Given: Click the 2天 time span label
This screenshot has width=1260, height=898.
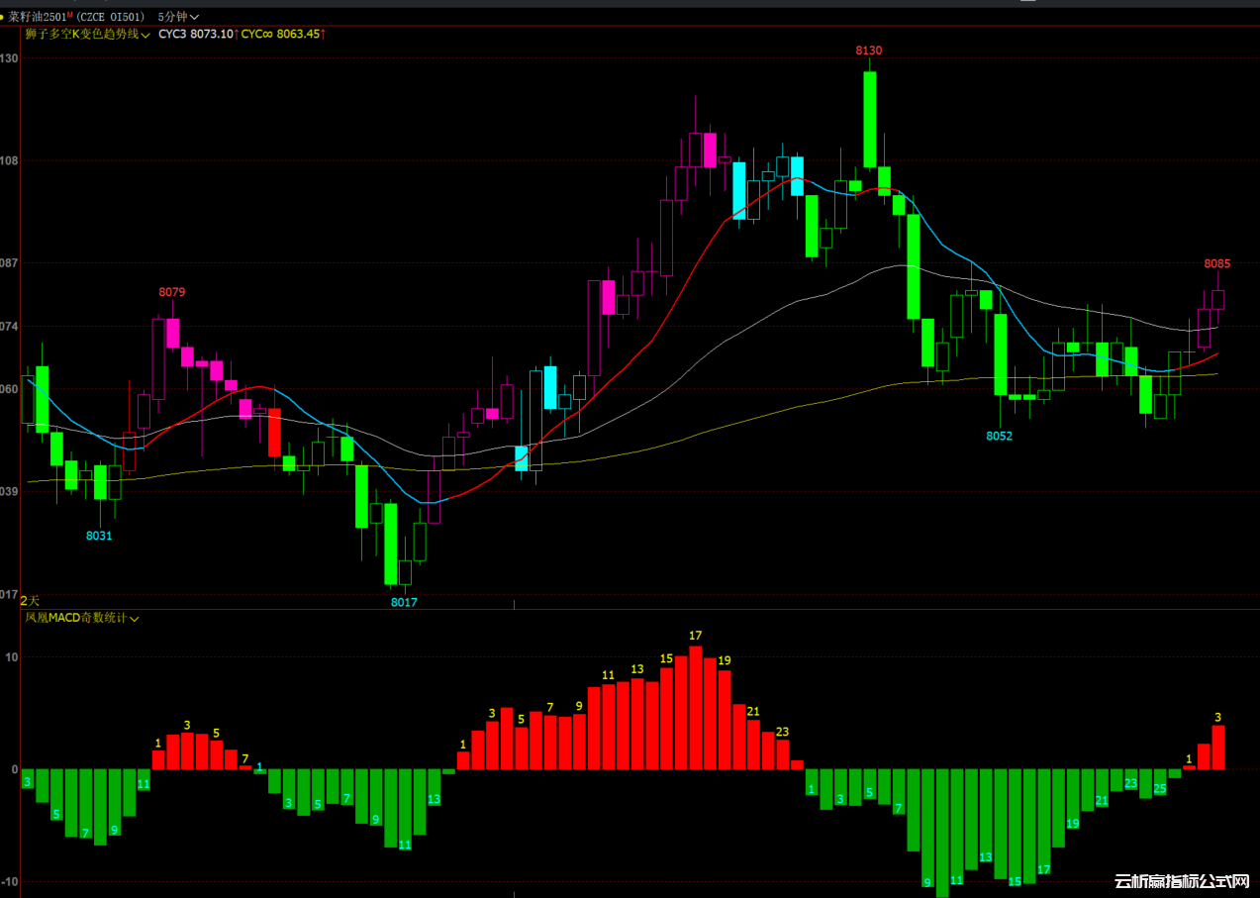Looking at the screenshot, I should pyautogui.click(x=30, y=601).
